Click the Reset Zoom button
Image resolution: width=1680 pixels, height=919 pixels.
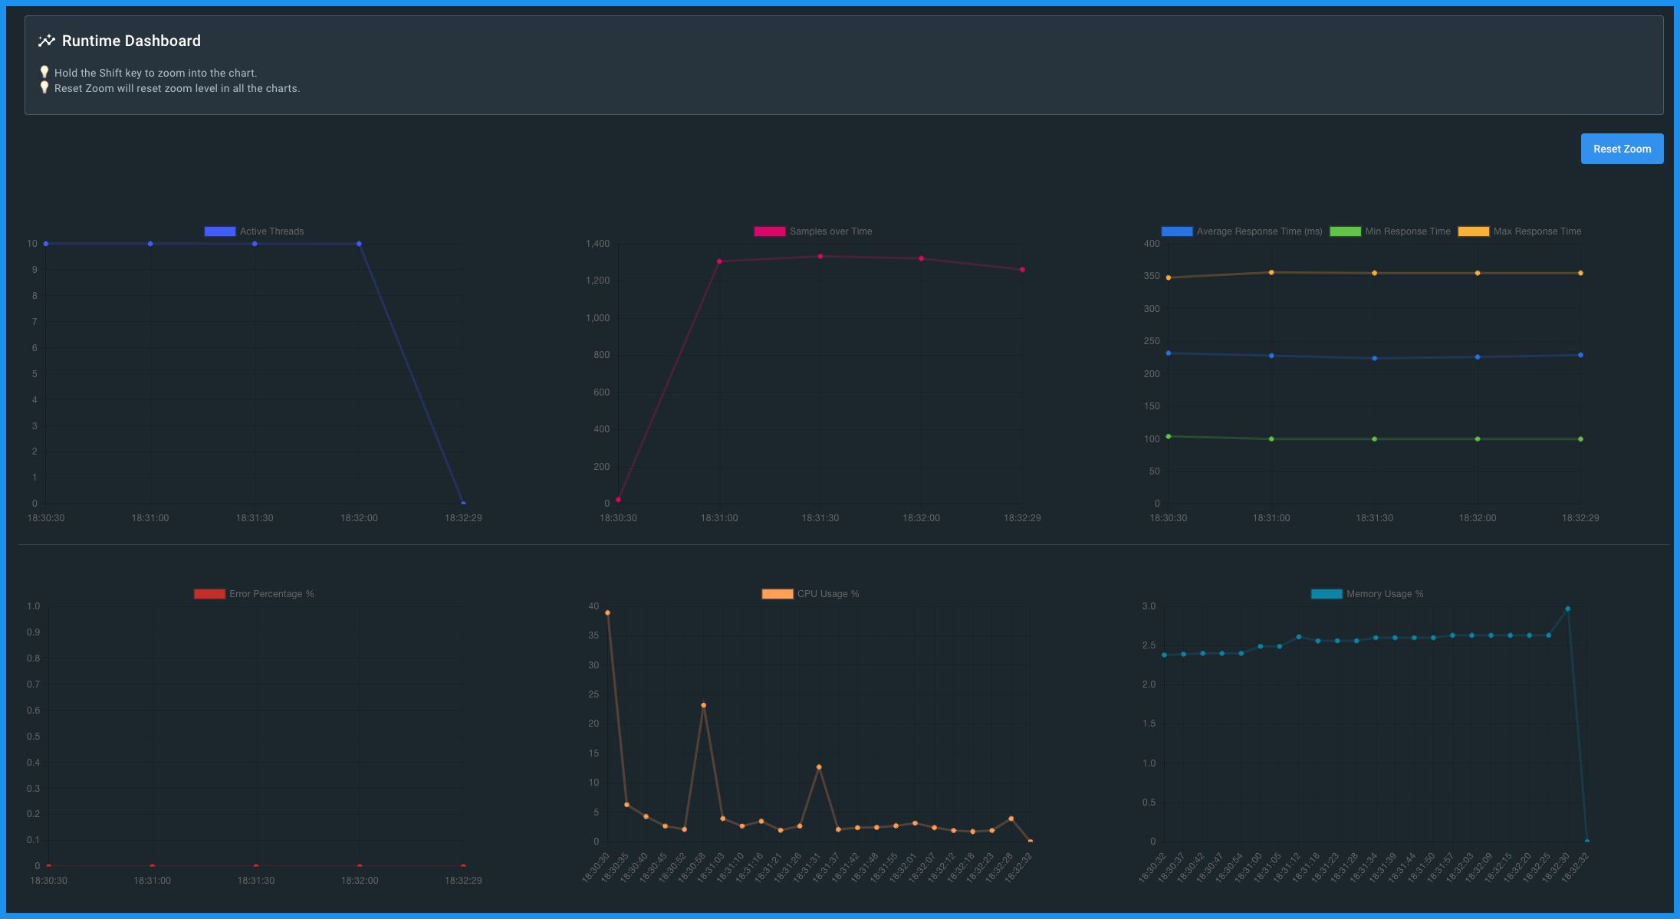tap(1621, 149)
